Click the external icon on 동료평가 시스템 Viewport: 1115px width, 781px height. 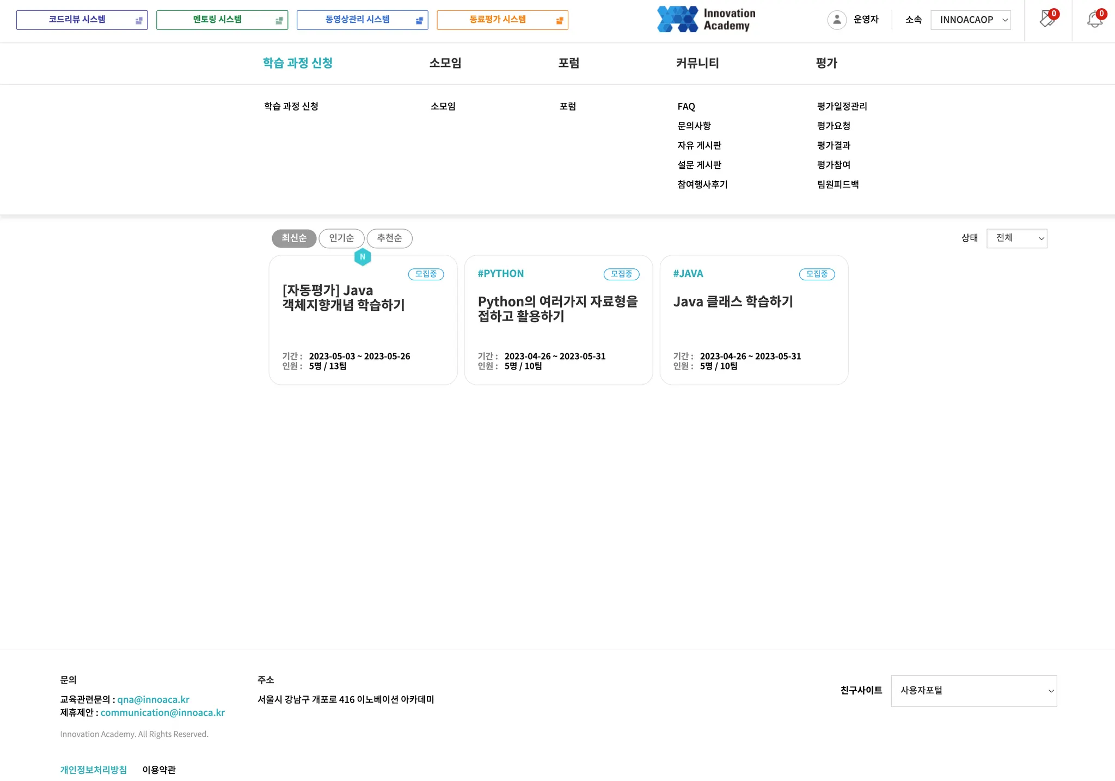point(559,21)
